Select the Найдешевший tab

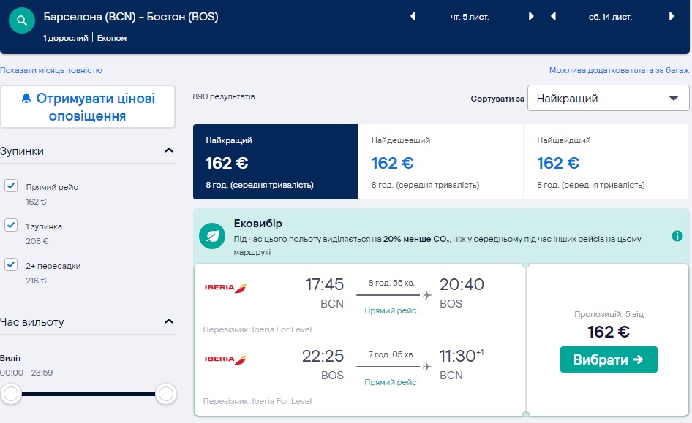[x=440, y=162]
